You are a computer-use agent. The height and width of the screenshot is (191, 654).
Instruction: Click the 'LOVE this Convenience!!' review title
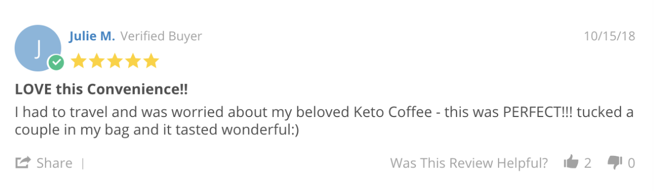pos(101,90)
